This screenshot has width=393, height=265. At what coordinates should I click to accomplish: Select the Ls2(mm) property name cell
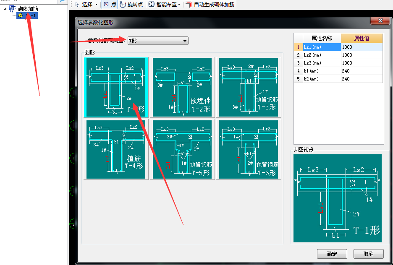point(322,55)
